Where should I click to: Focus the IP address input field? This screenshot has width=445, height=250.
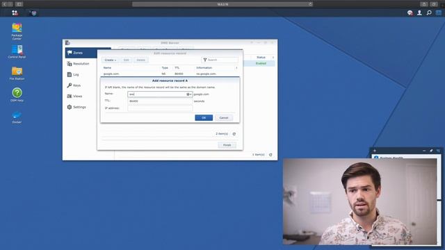click(160, 108)
